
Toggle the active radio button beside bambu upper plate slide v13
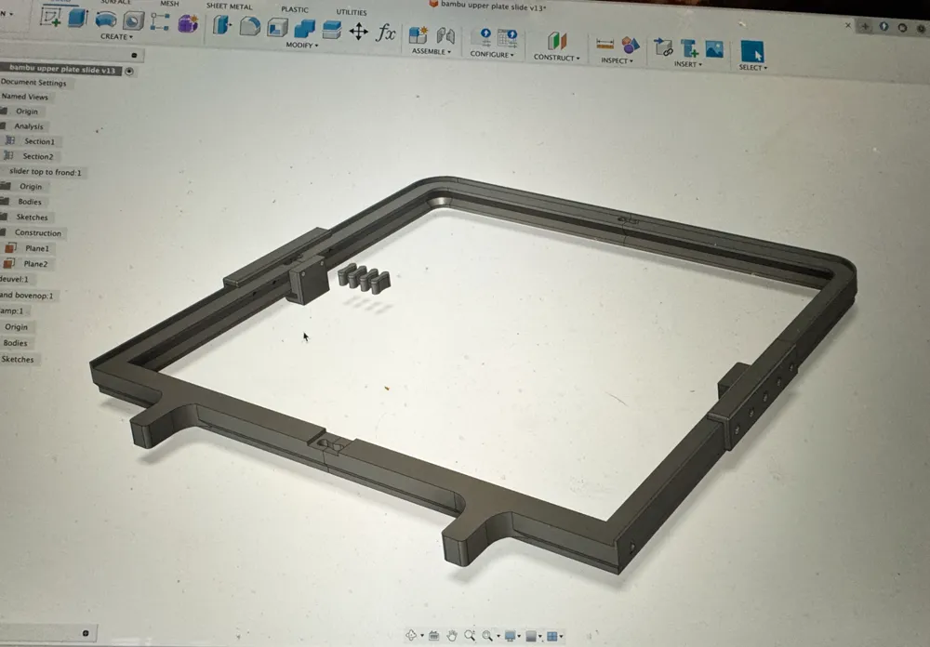(x=129, y=71)
